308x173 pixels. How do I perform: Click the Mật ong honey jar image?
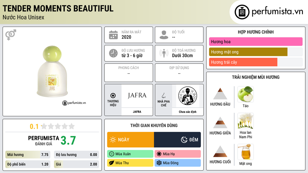click(245, 152)
